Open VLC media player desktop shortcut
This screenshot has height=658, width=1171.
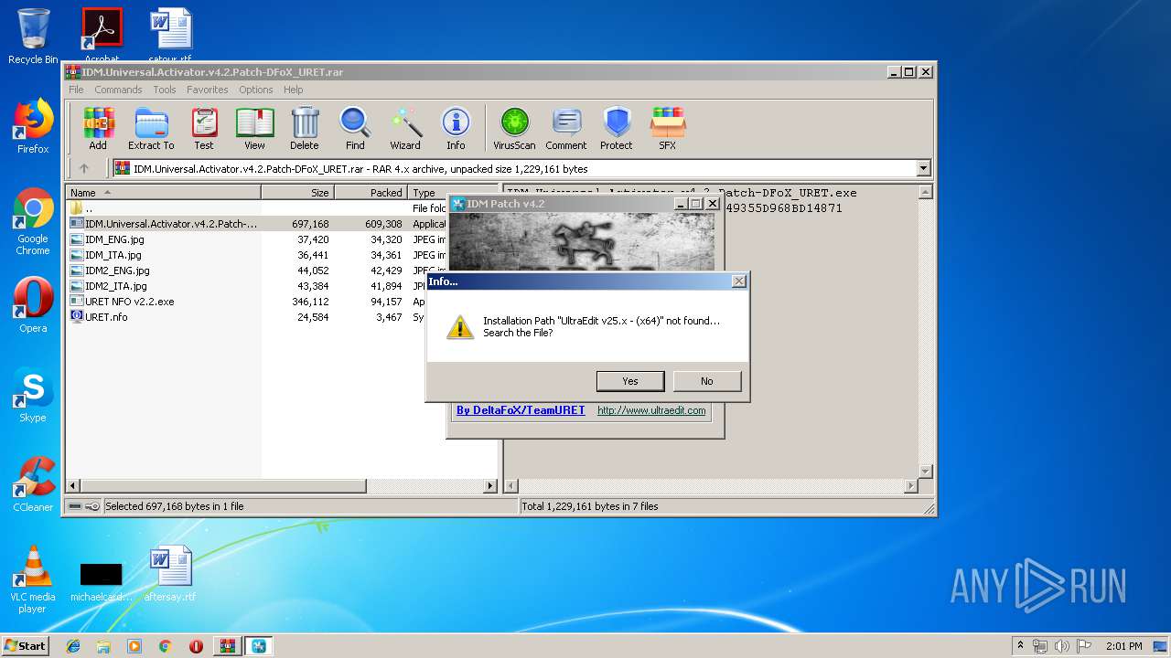tap(33, 579)
